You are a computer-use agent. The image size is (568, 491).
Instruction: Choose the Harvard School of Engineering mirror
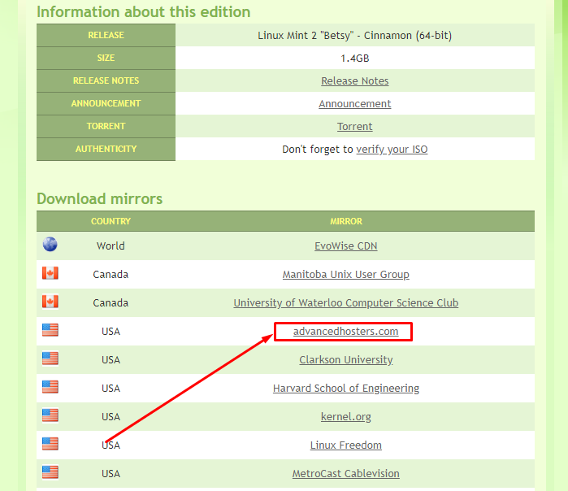345,388
